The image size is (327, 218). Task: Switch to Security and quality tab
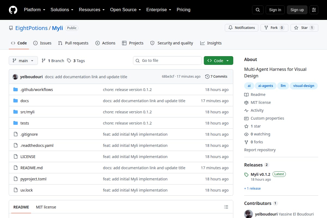tap(172, 43)
